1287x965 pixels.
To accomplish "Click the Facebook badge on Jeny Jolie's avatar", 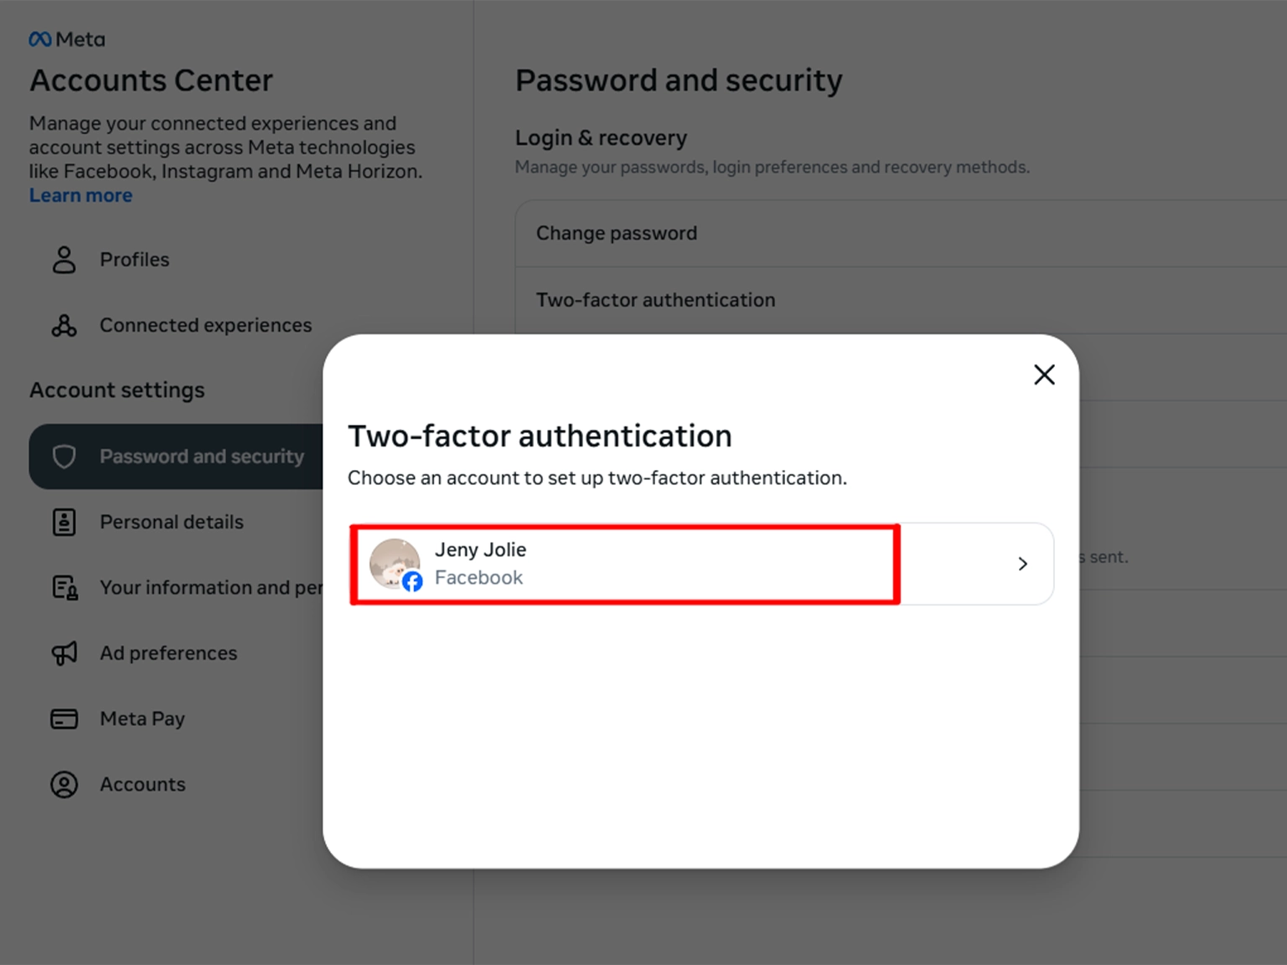I will (412, 581).
